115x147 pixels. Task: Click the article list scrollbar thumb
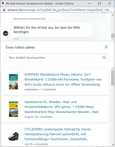click(x=113, y=78)
